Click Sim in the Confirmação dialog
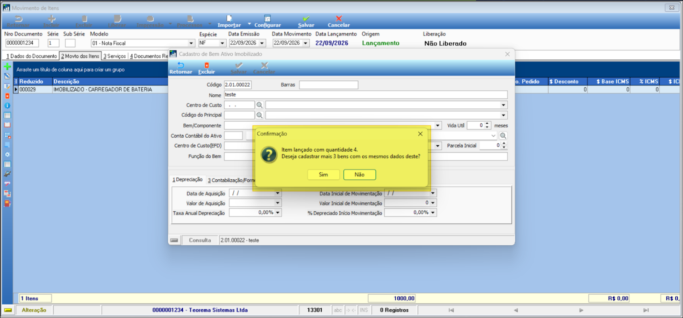Viewport: 683px width, 318px height. coord(323,175)
